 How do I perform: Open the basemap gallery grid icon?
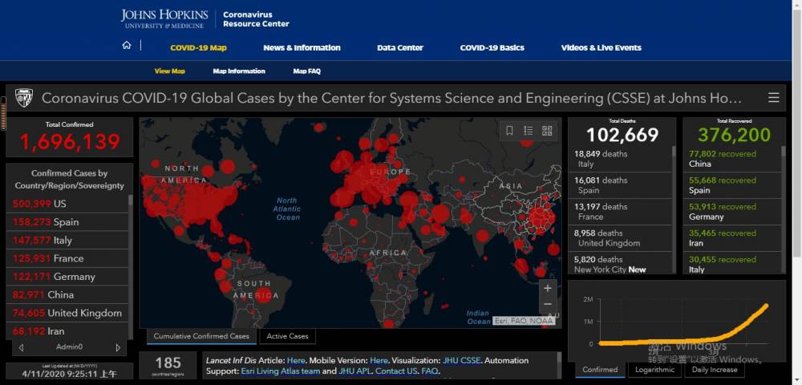click(x=547, y=131)
